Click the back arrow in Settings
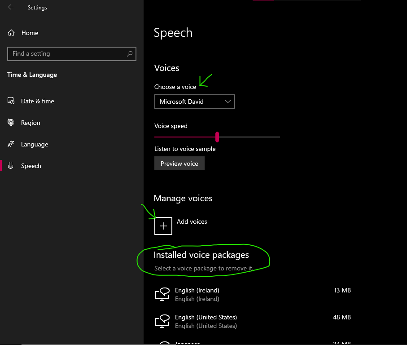This screenshot has width=407, height=345. tap(11, 7)
